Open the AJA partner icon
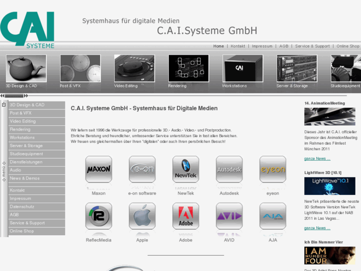 coord(273,216)
